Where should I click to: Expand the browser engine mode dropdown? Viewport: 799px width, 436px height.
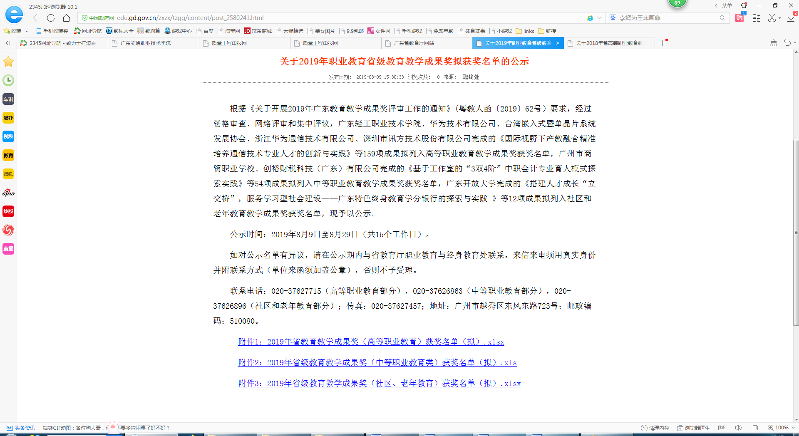(599, 18)
